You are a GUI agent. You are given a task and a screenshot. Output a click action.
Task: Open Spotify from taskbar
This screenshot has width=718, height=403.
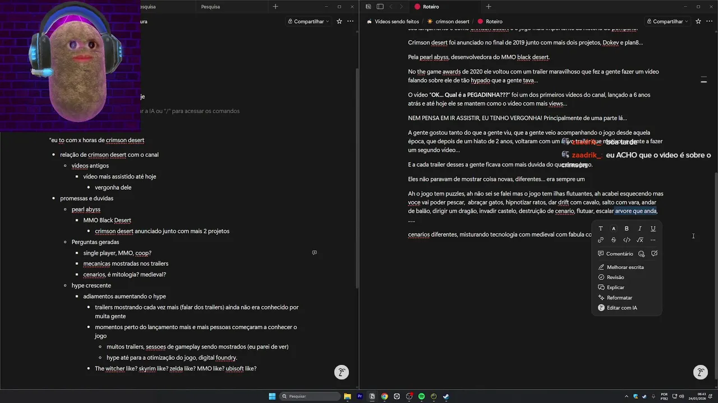(x=421, y=396)
